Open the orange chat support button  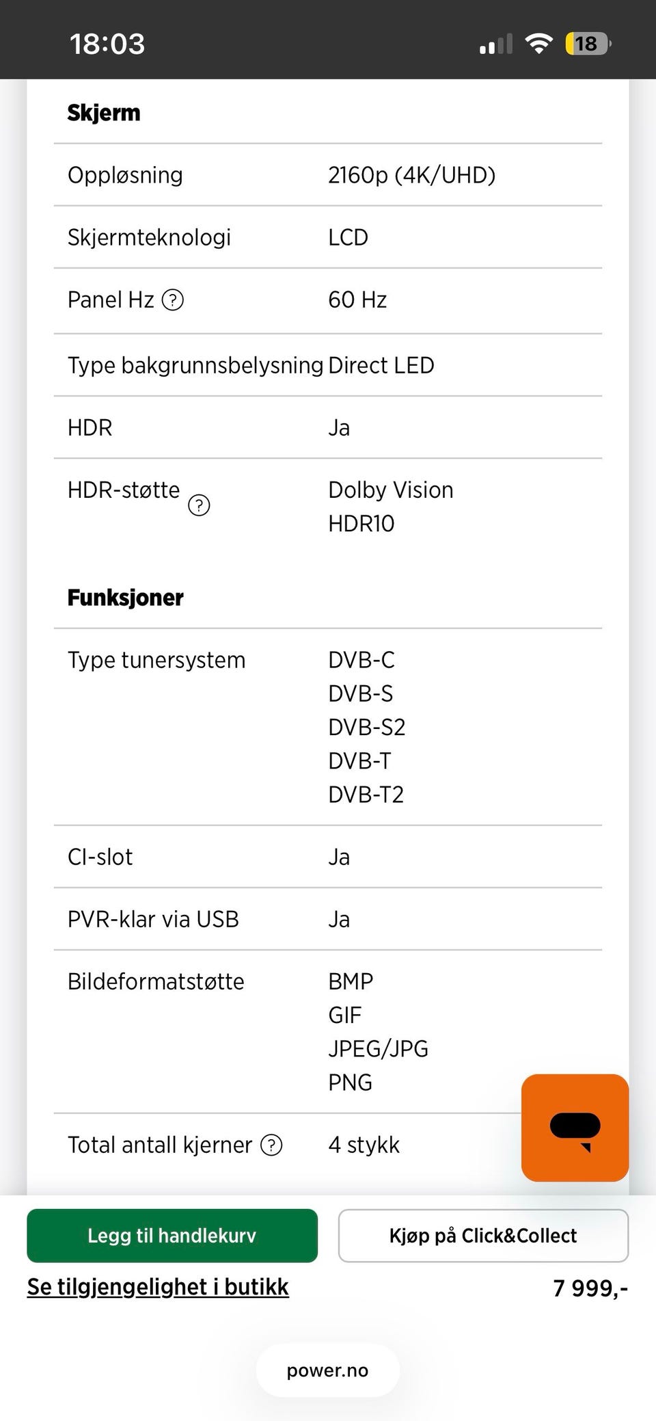click(x=575, y=1128)
